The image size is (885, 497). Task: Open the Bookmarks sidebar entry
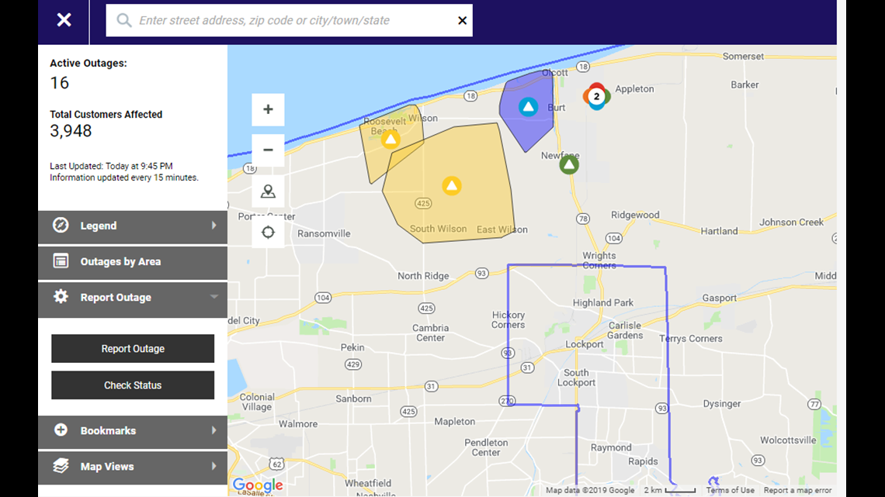132,430
